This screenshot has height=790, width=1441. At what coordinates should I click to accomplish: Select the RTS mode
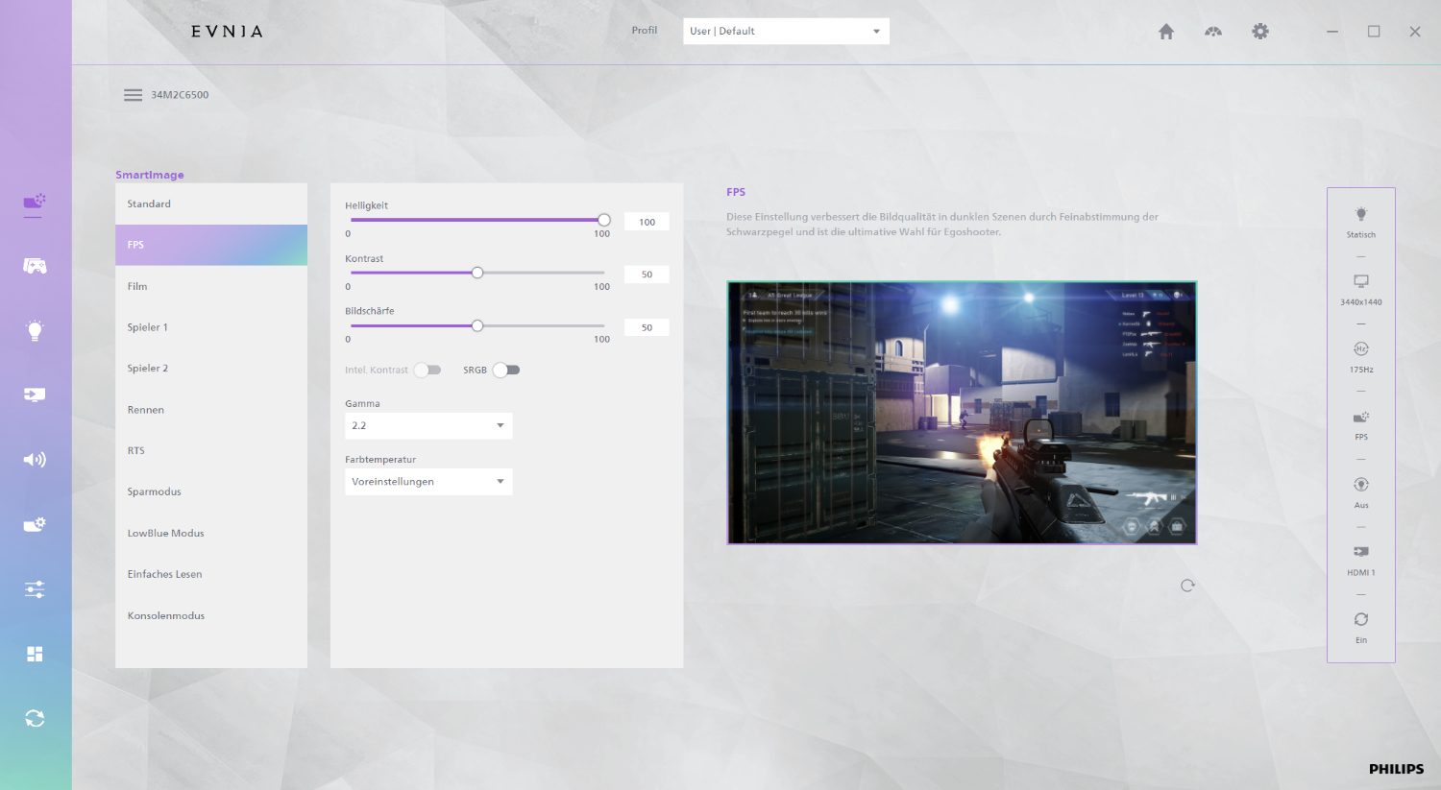[x=211, y=450]
